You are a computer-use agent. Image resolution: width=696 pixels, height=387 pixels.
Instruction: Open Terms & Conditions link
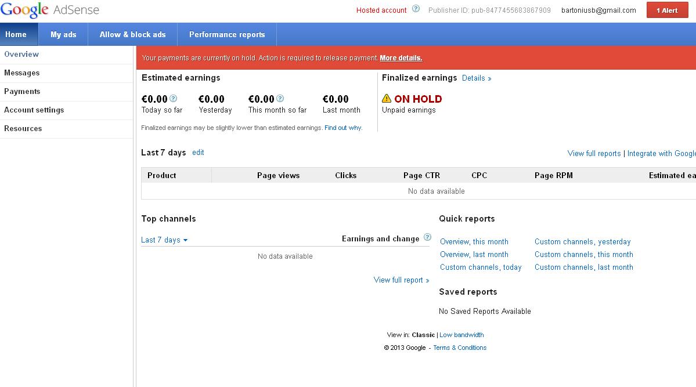tap(460, 348)
